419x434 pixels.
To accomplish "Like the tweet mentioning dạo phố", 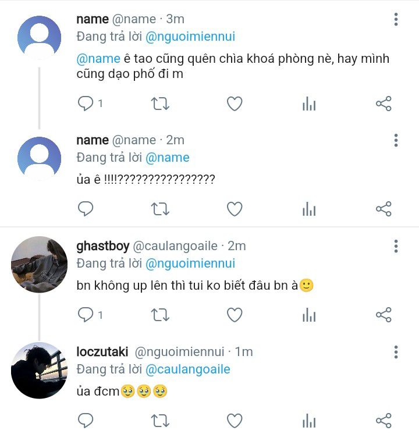I will pyautogui.click(x=234, y=104).
